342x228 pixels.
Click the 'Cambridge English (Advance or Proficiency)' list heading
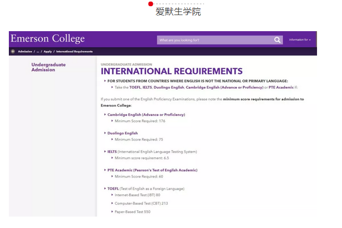point(146,115)
